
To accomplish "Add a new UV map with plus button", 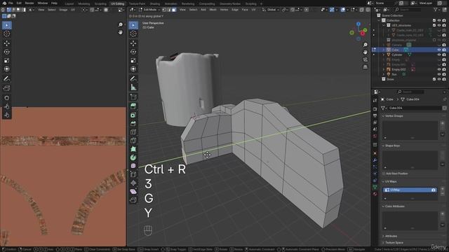I will click(x=443, y=189).
